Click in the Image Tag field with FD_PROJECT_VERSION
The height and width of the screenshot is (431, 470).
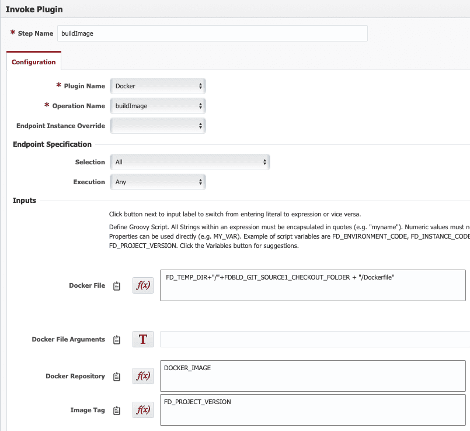point(312,410)
